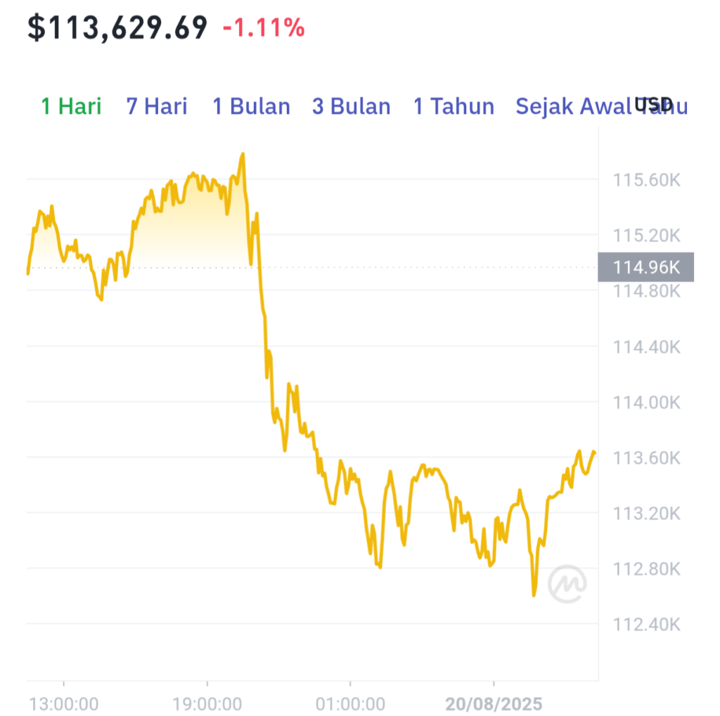The width and height of the screenshot is (720, 716).
Task: Click the 114.00K price axis label
Action: click(x=647, y=402)
